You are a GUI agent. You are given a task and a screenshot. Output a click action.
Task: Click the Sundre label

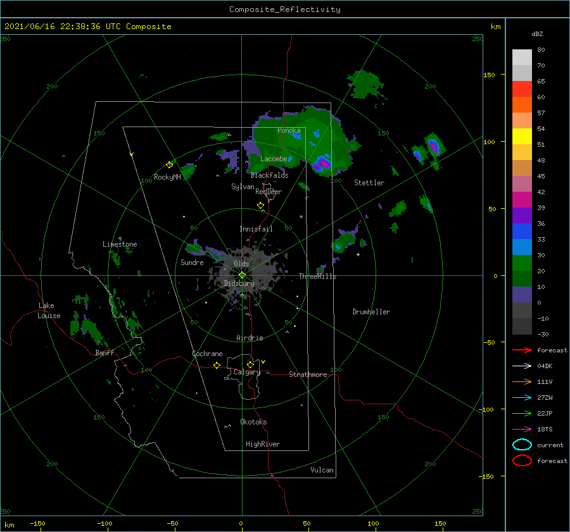coord(192,262)
